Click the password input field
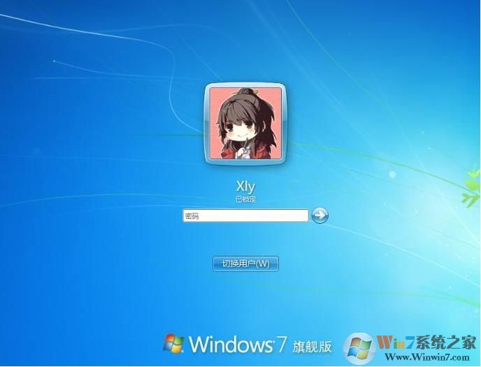The height and width of the screenshot is (367, 481). click(x=245, y=216)
